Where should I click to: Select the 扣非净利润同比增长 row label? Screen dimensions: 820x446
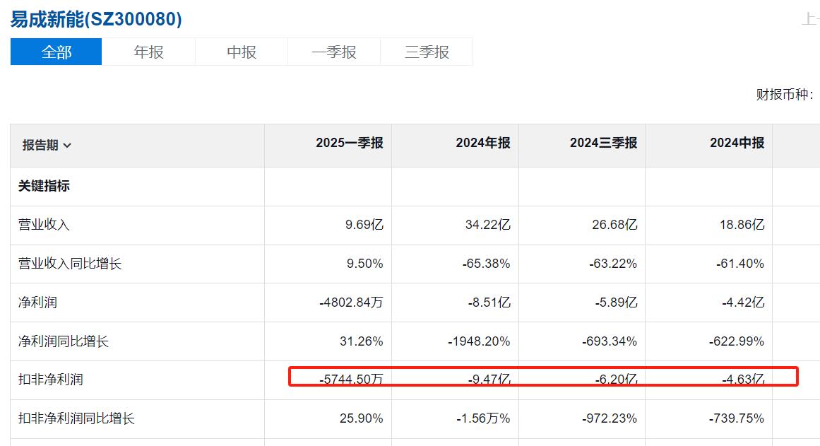(x=76, y=418)
